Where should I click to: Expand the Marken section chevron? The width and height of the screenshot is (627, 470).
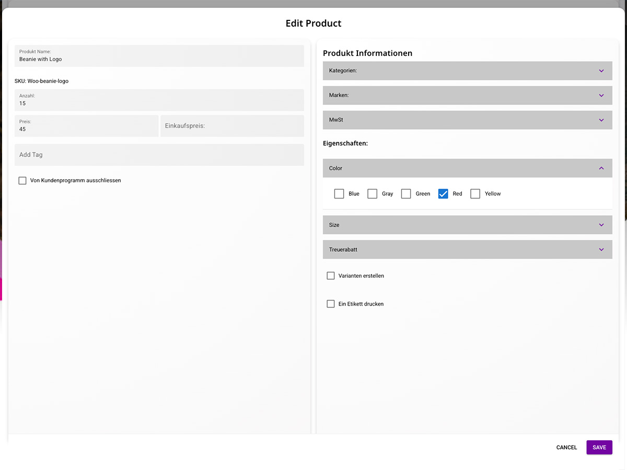(601, 95)
